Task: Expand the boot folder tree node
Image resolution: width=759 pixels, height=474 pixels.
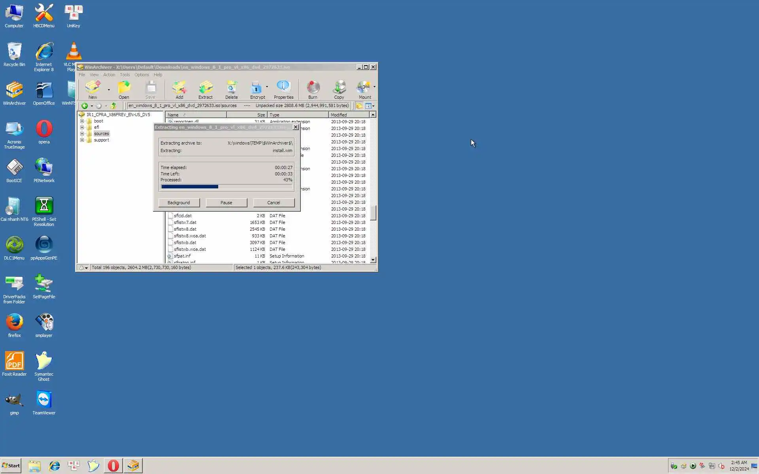Action: [x=82, y=121]
